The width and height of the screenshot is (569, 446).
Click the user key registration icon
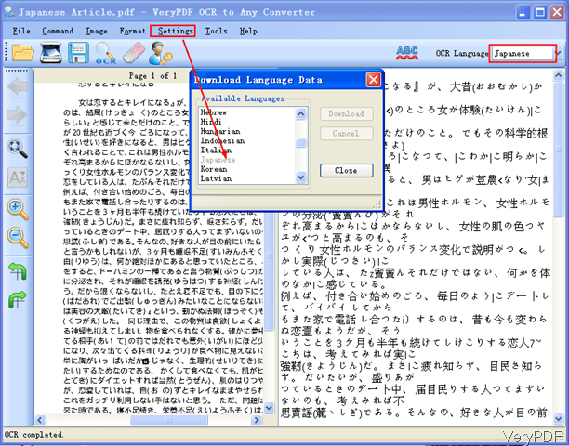pyautogui.click(x=160, y=53)
